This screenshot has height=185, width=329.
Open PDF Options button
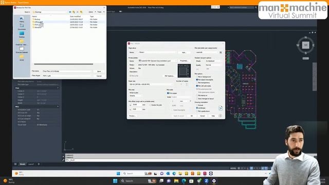point(169,76)
